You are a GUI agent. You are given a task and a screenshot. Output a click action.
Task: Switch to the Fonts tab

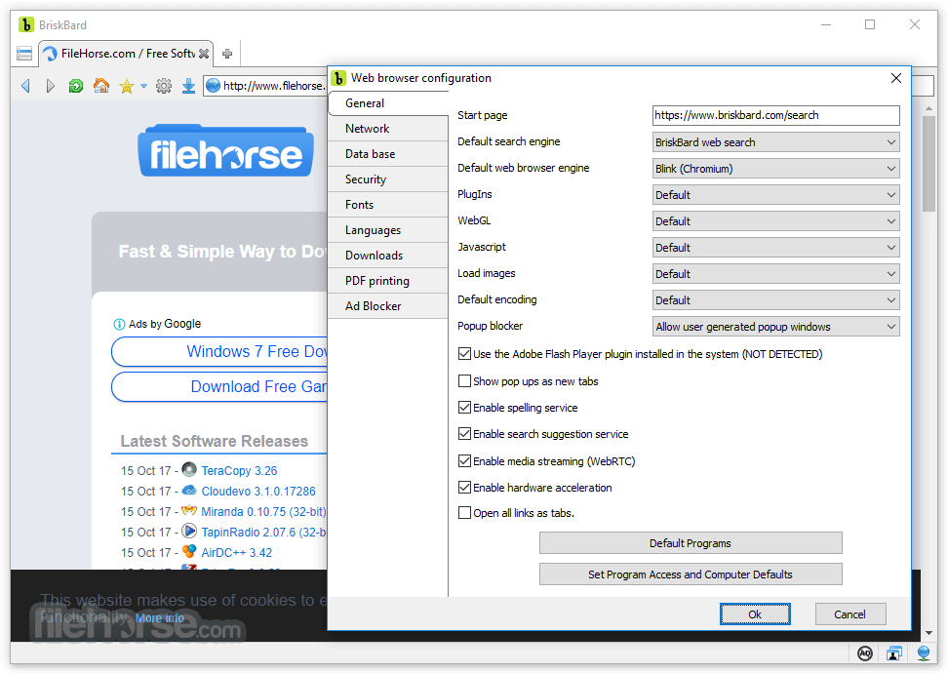coord(388,205)
